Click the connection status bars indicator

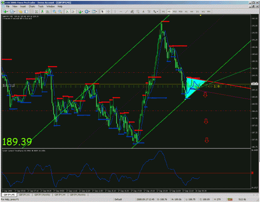(230, 200)
